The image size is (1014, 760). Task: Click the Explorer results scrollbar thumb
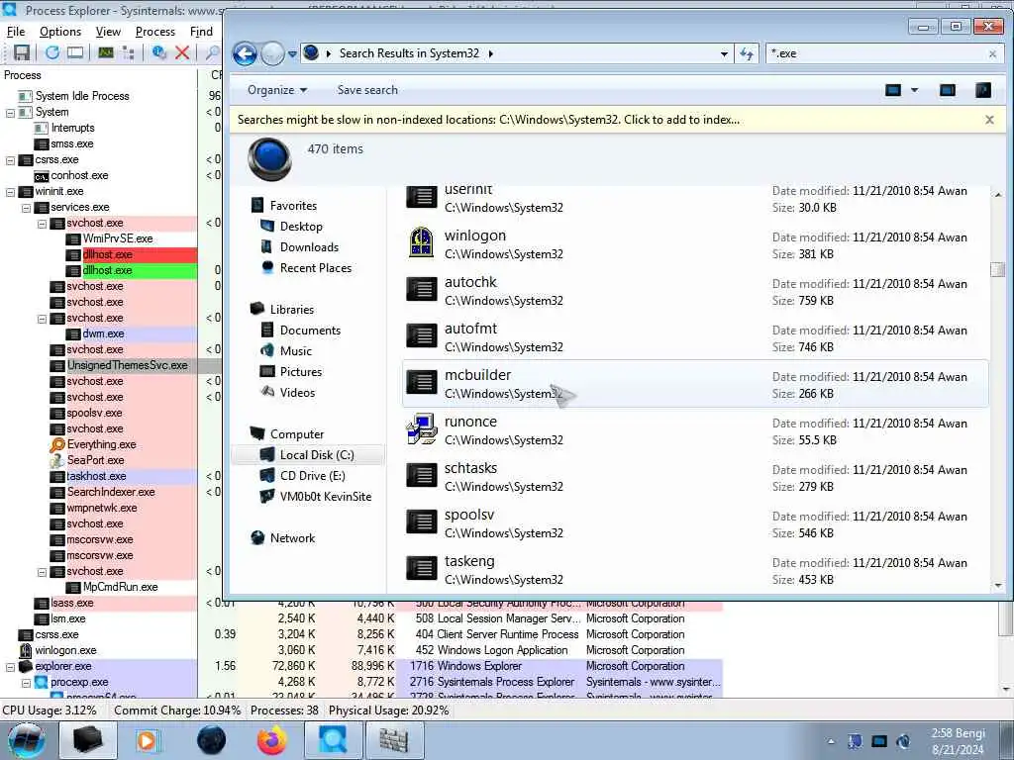tap(998, 269)
